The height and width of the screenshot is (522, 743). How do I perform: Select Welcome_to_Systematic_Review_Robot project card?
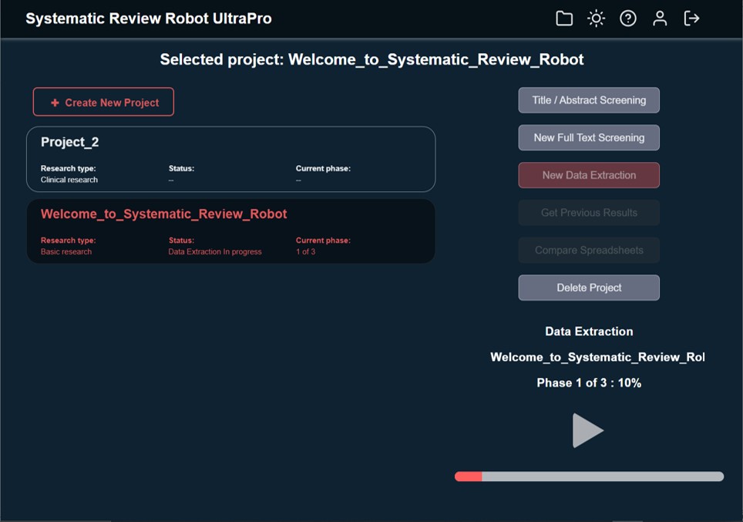coord(230,231)
